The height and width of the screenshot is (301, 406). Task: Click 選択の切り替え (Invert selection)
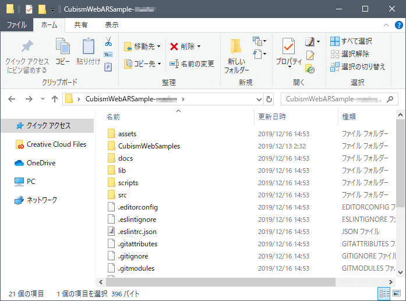pyautogui.click(x=358, y=67)
